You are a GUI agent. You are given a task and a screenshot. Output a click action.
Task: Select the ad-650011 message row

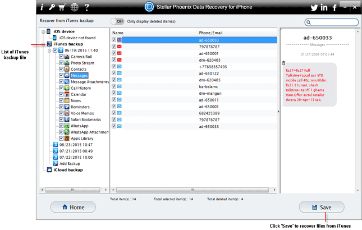click(194, 100)
